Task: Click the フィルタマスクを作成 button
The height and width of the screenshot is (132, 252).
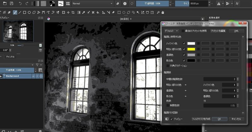Action: (x=201, y=119)
